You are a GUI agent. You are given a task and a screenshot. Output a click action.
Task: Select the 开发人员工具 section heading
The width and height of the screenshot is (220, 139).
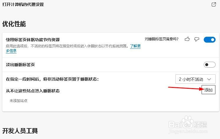click(20, 131)
